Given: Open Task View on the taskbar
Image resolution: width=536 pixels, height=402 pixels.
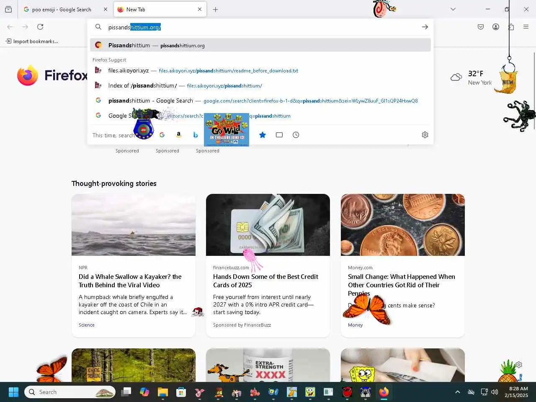Looking at the screenshot, I should coord(126,392).
